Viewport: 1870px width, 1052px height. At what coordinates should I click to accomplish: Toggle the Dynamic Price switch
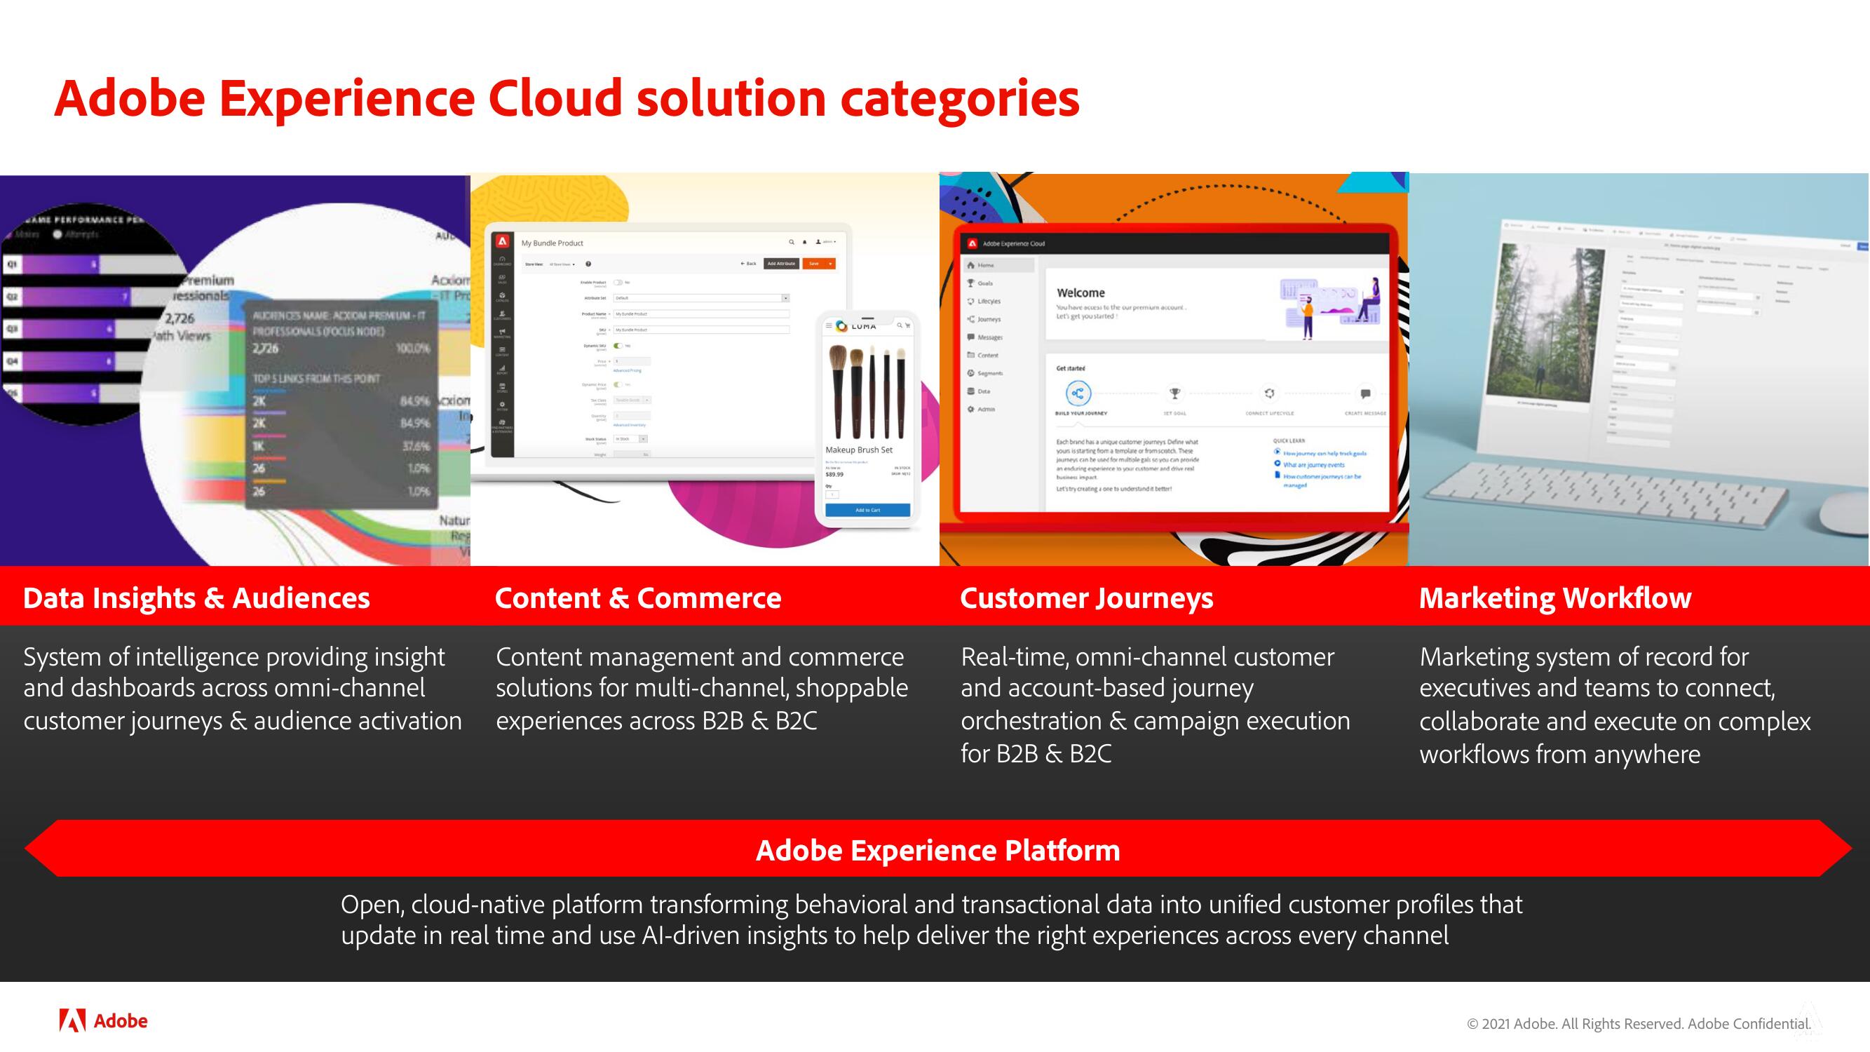[618, 384]
